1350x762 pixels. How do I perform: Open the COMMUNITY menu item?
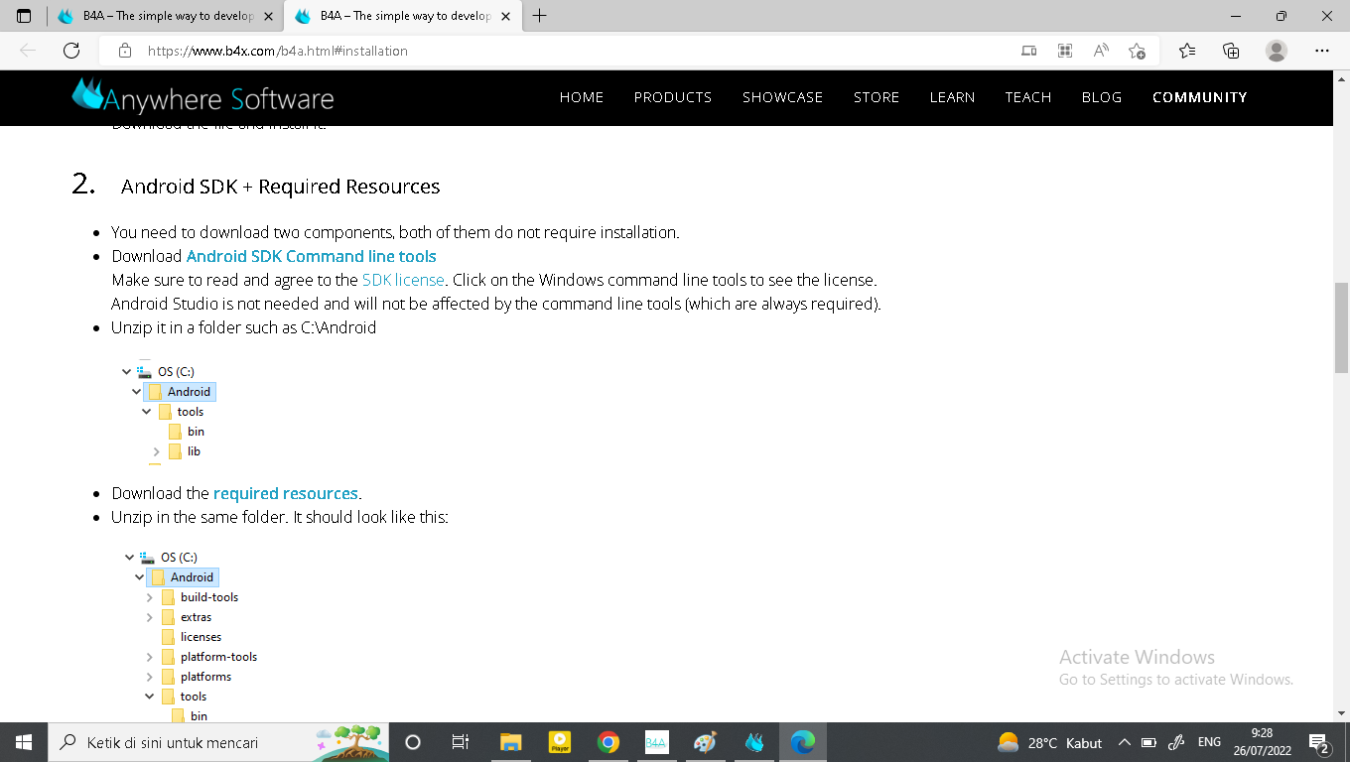tap(1200, 97)
